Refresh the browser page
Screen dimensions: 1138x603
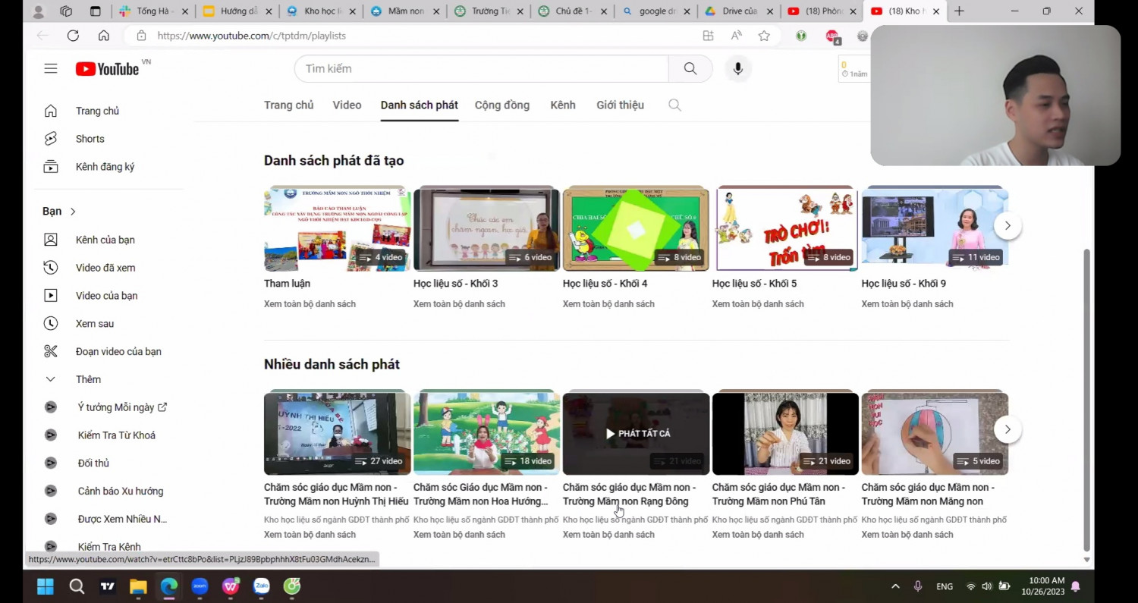[x=73, y=36]
